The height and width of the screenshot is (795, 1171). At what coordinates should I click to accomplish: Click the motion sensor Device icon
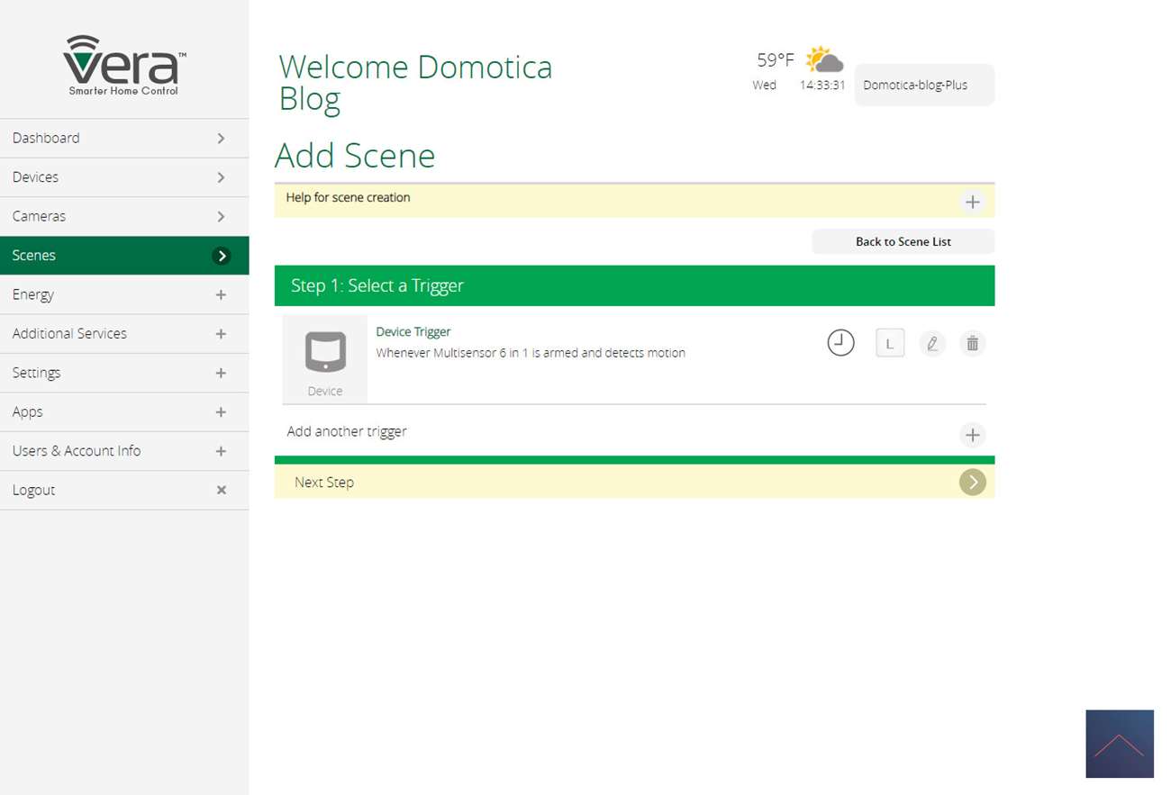(x=325, y=352)
